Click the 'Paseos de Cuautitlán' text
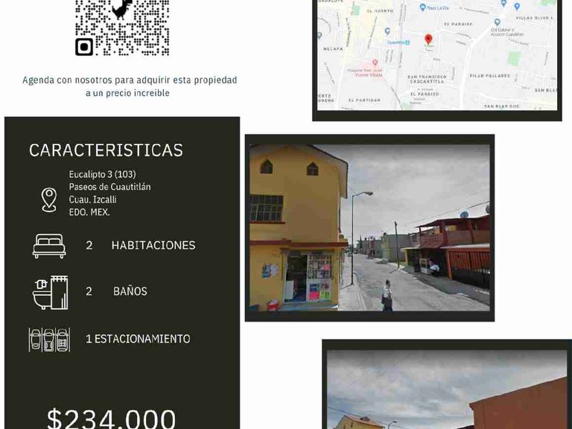This screenshot has width=572, height=429. [109, 187]
